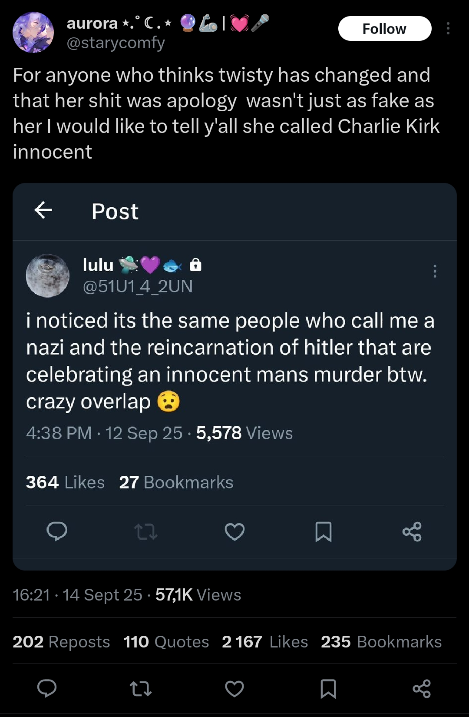Open more options for aurora's post
The height and width of the screenshot is (717, 469).
pyautogui.click(x=448, y=29)
